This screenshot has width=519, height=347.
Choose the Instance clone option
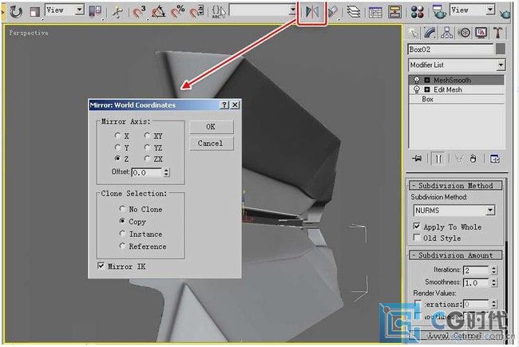(x=122, y=234)
